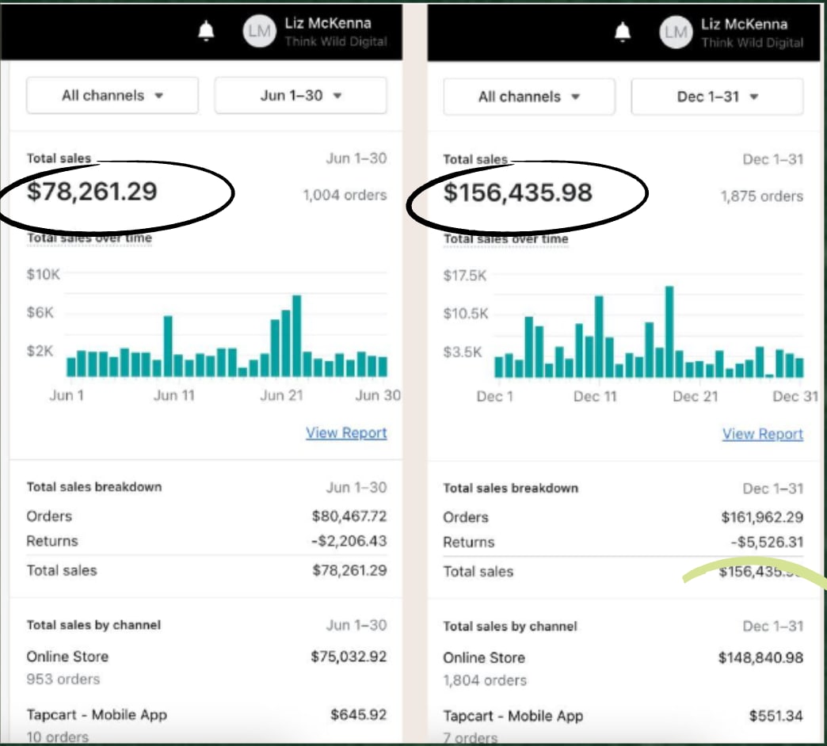Click $78,261.29 total sales headline figure
Viewport: 827px width, 746px height.
pos(93,191)
